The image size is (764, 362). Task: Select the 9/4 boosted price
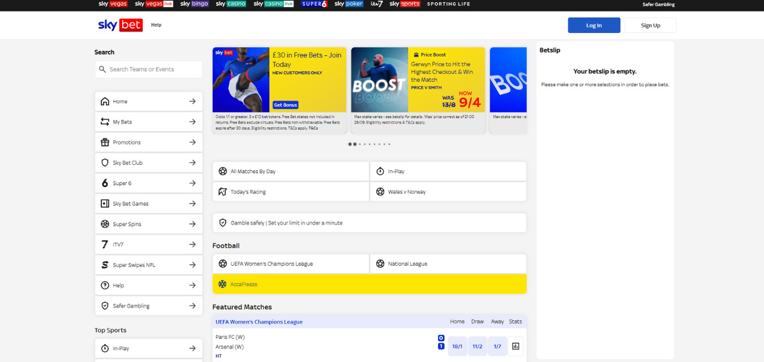coord(470,103)
